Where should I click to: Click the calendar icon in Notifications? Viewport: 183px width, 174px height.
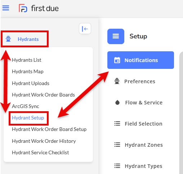[x=117, y=60]
